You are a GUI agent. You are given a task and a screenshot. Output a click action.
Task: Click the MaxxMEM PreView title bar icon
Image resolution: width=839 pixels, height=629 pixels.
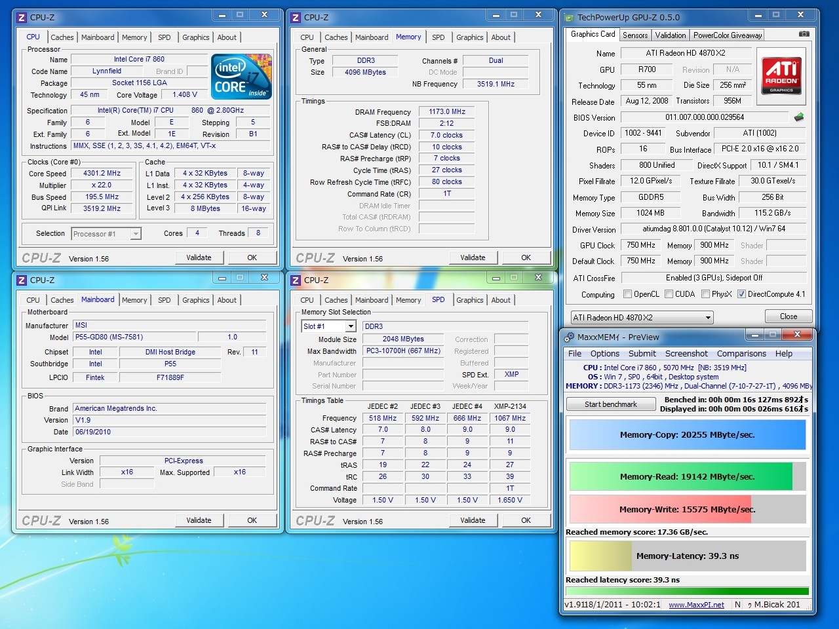(568, 337)
